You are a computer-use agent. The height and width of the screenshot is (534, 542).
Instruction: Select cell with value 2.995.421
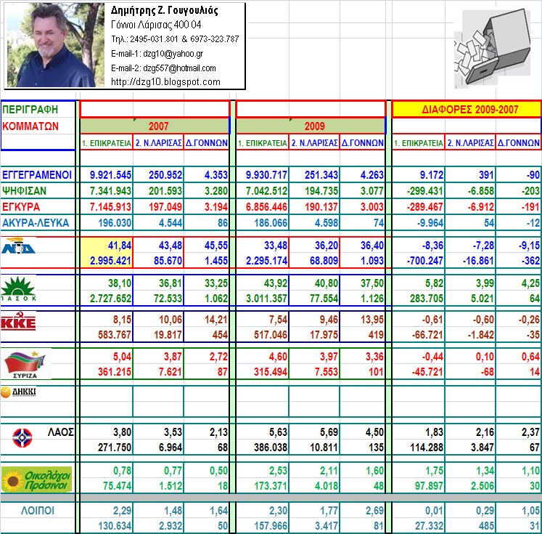[x=107, y=260]
